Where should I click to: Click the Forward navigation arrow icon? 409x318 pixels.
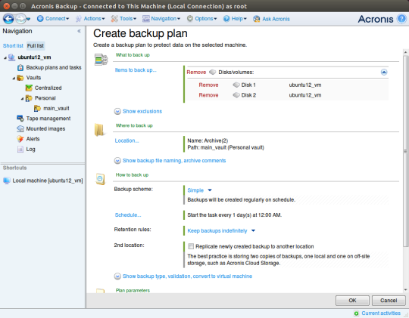pos(20,19)
